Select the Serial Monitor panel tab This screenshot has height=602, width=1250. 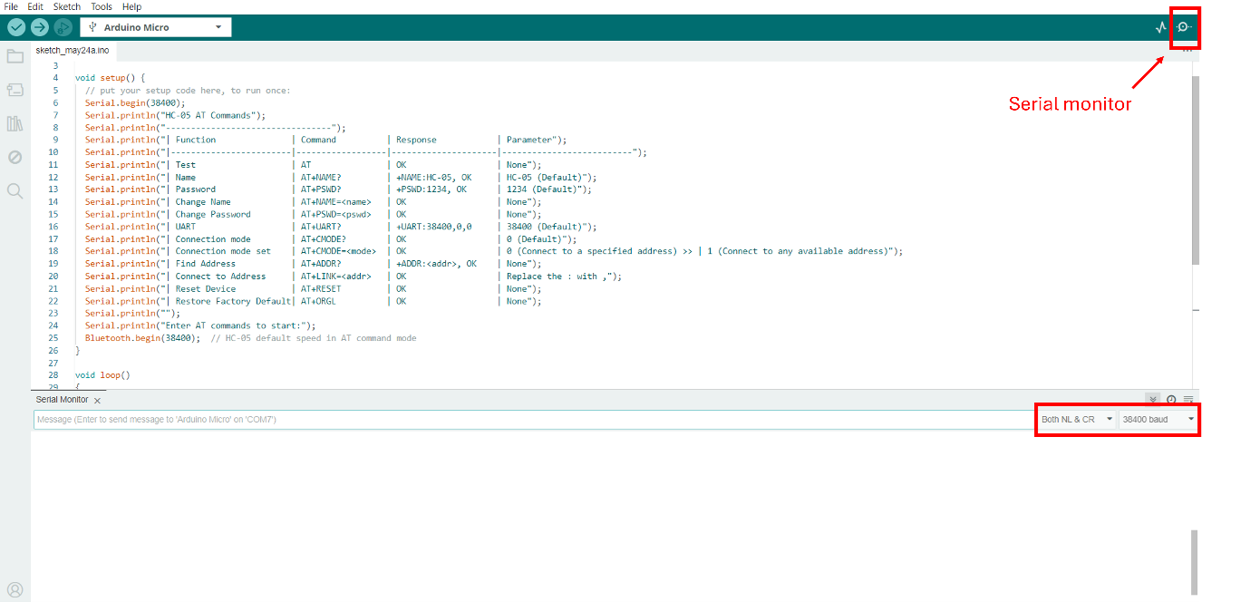[62, 400]
